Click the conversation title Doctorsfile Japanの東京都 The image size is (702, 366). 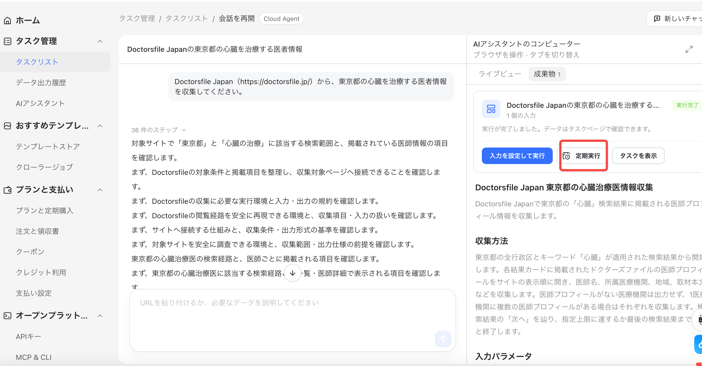(x=215, y=49)
